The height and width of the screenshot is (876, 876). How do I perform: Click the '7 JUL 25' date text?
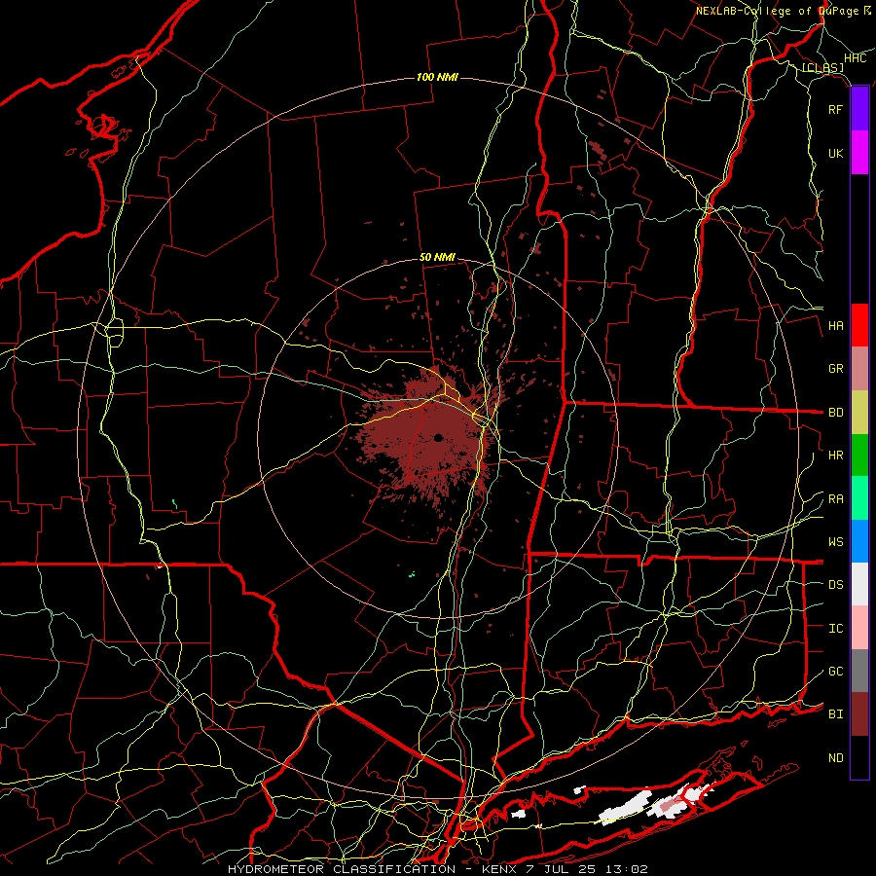[562, 869]
